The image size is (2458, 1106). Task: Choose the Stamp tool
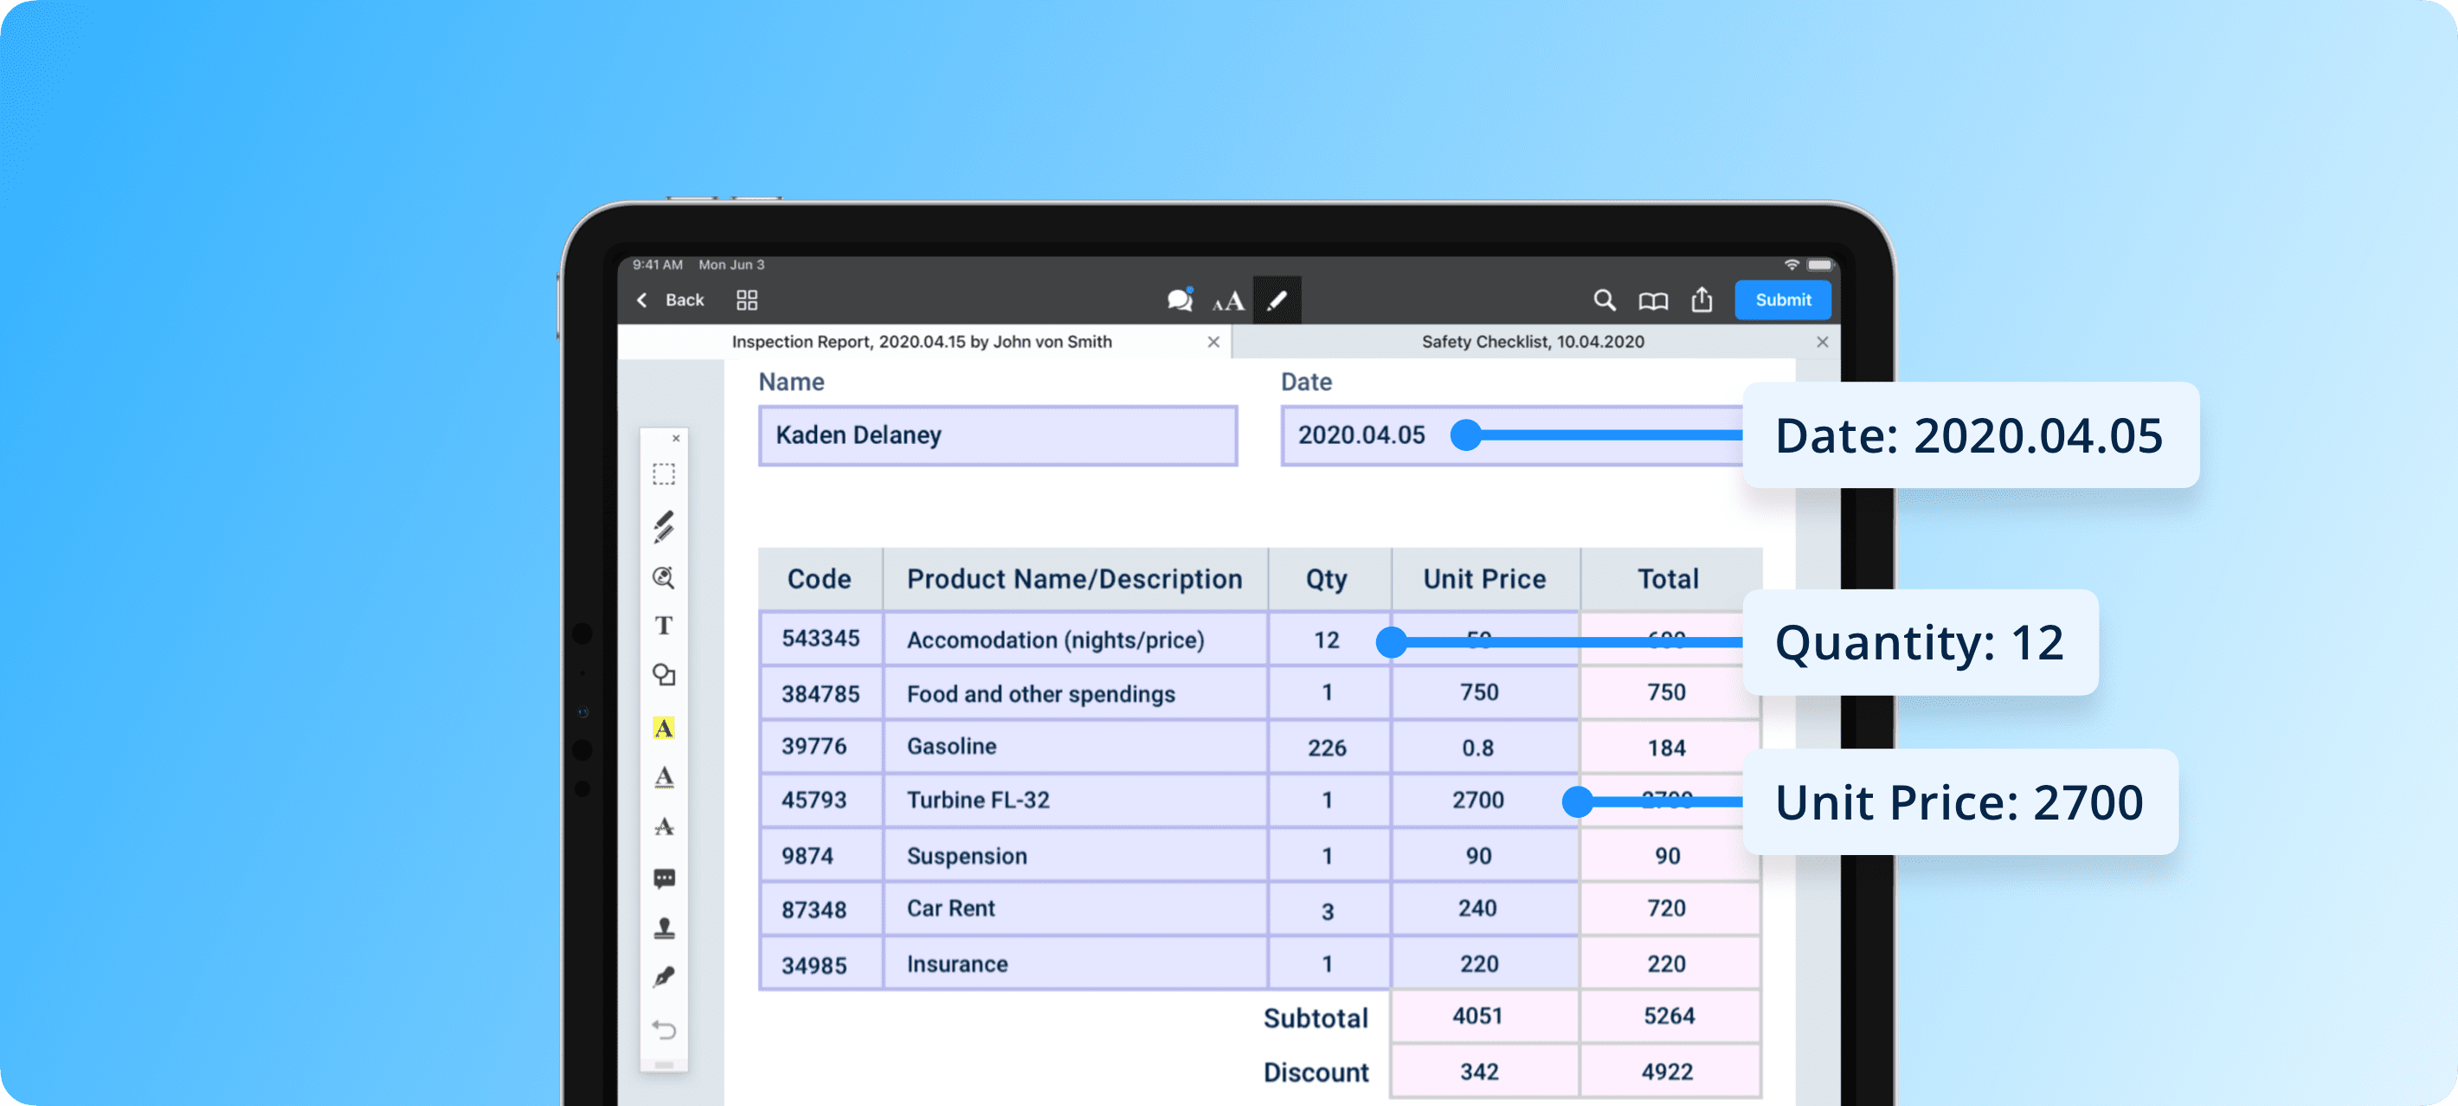pos(664,928)
